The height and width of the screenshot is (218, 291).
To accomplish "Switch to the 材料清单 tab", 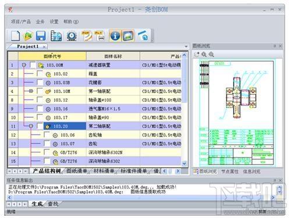I will point(104,171).
